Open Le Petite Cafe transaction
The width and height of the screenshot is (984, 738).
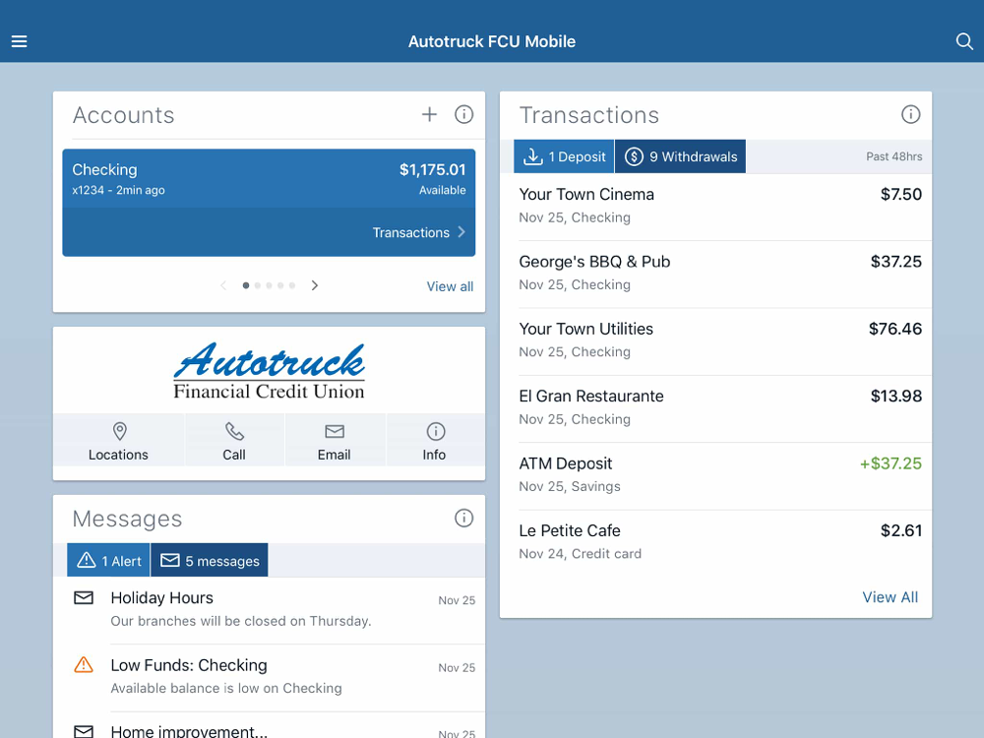click(720, 542)
